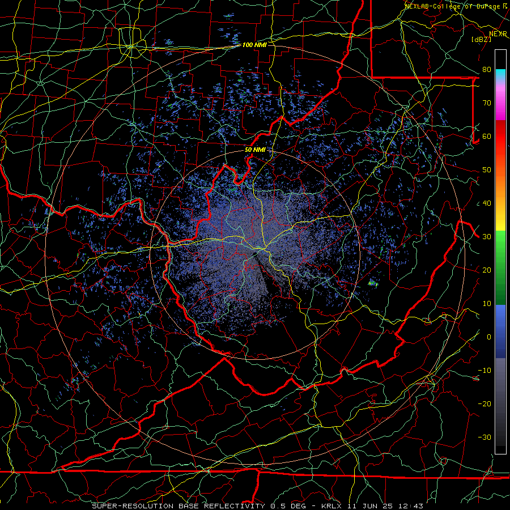Click the orange band of the dBZ color bar

click(500, 187)
